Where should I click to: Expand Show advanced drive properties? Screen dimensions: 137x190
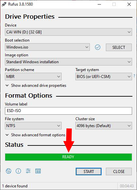[x=36, y=85]
